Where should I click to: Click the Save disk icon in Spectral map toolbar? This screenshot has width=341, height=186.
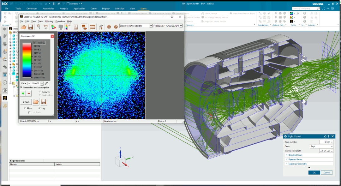(30, 27)
